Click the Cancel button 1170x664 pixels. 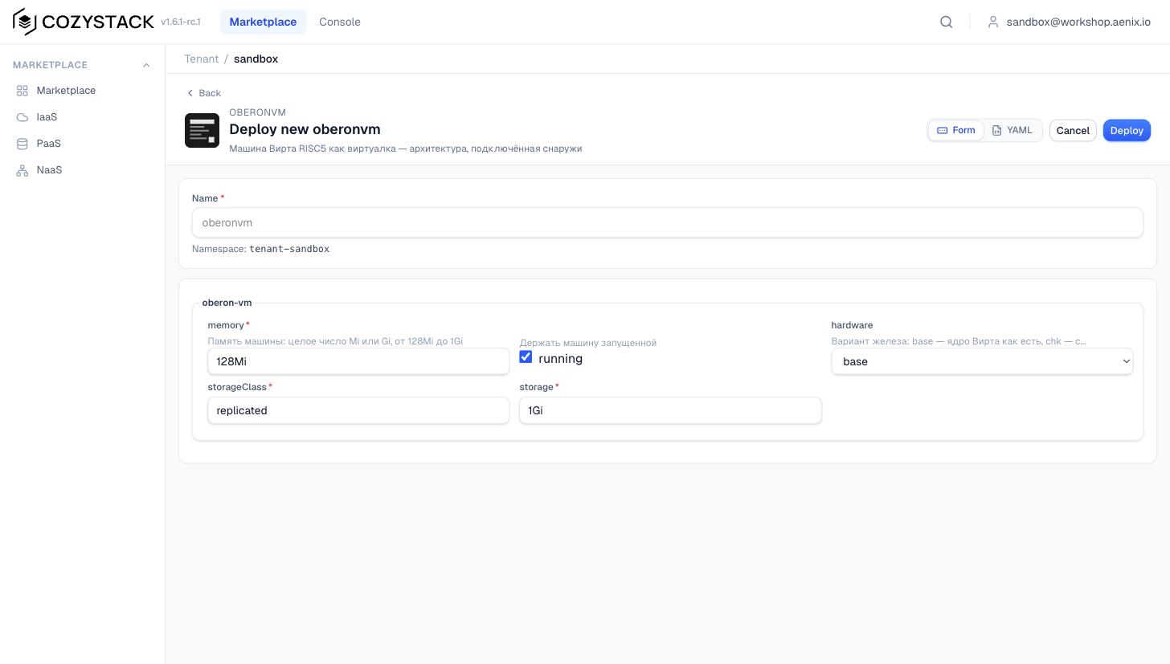(x=1073, y=130)
